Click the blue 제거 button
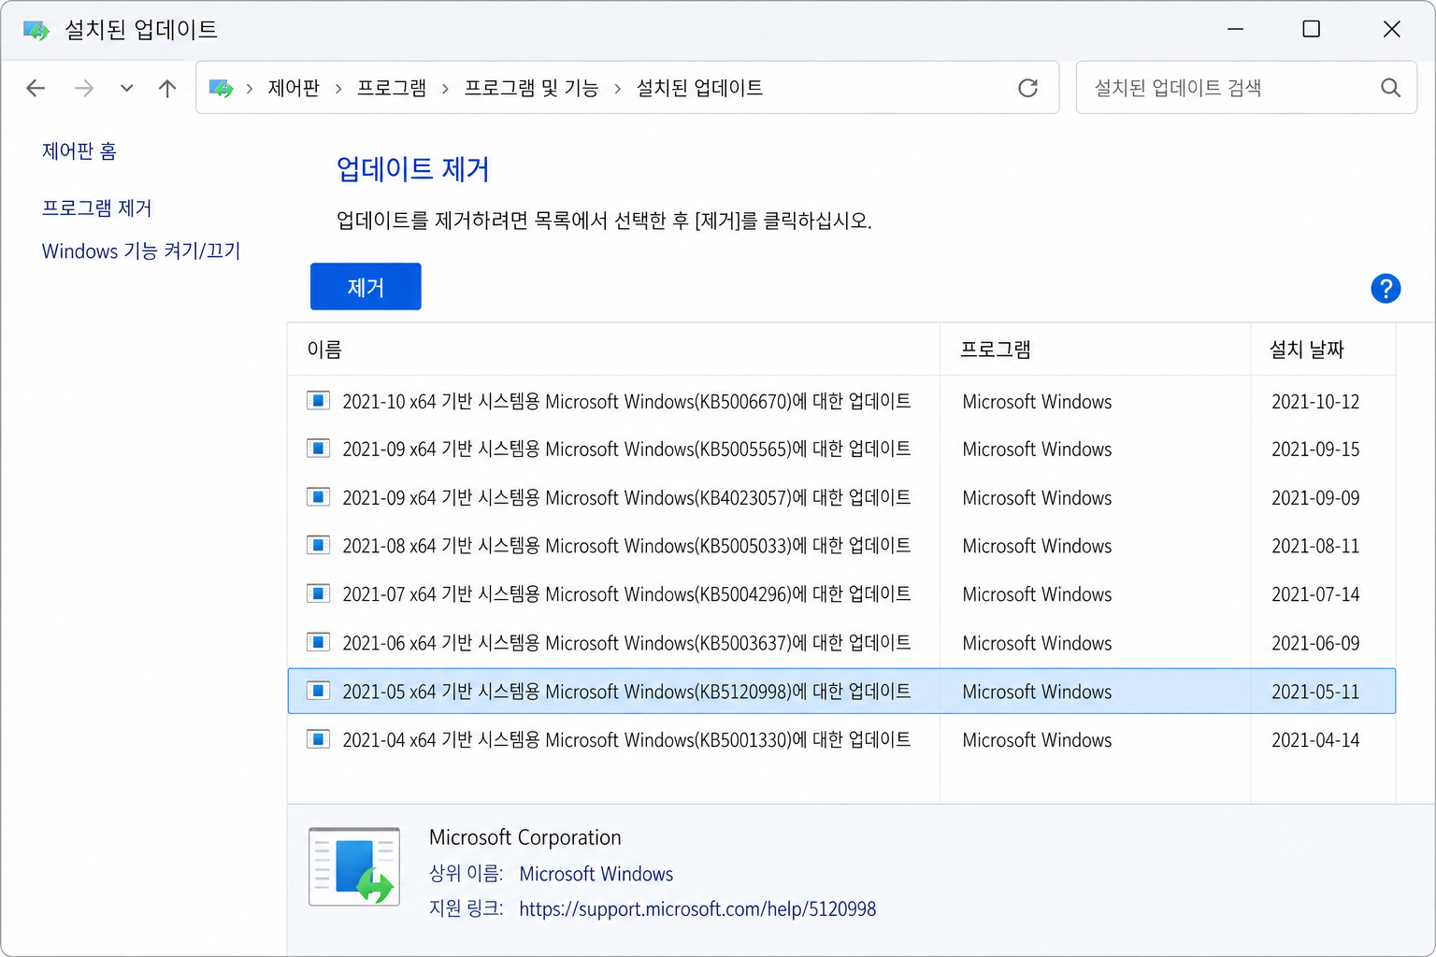The image size is (1436, 957). [x=366, y=286]
